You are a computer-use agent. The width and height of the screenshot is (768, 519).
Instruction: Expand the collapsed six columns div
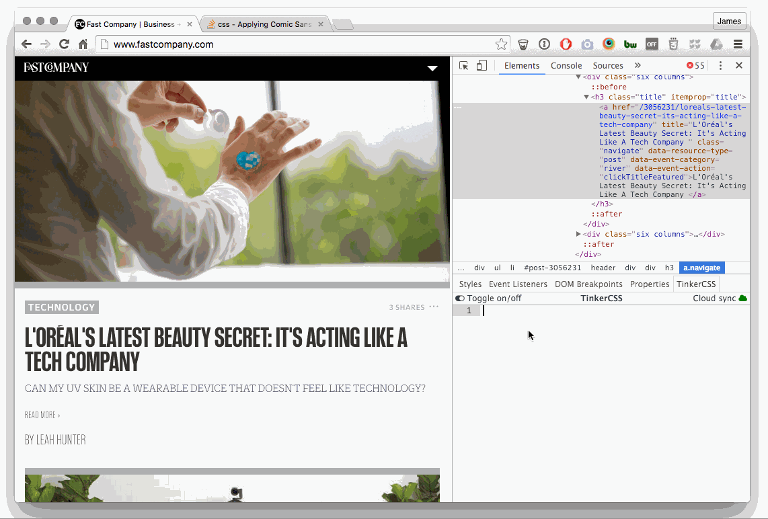point(578,234)
